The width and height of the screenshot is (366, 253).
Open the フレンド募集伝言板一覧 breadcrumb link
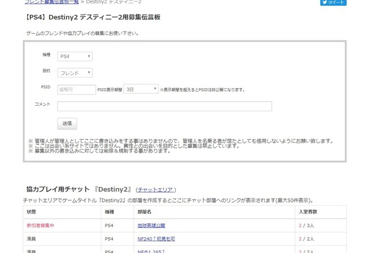pyautogui.click(x=52, y=2)
